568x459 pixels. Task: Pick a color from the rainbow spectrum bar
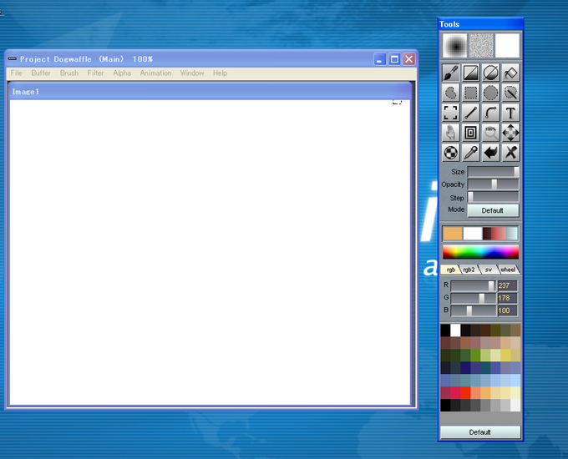[x=480, y=252]
